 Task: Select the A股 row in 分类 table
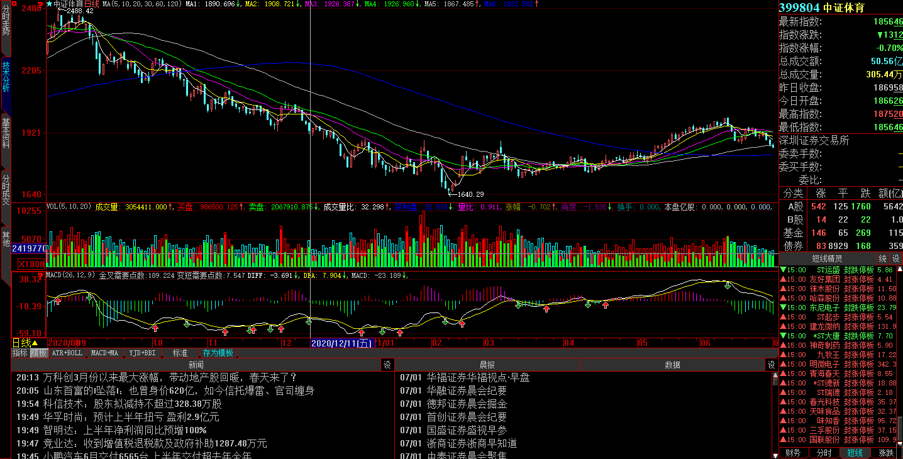pyautogui.click(x=841, y=206)
